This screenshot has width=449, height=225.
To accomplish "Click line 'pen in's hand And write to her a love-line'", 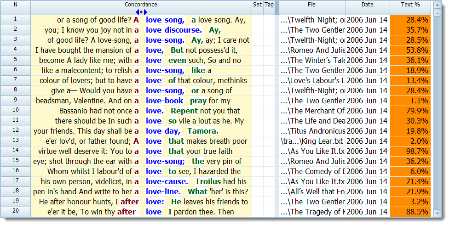I will (x=141, y=191).
